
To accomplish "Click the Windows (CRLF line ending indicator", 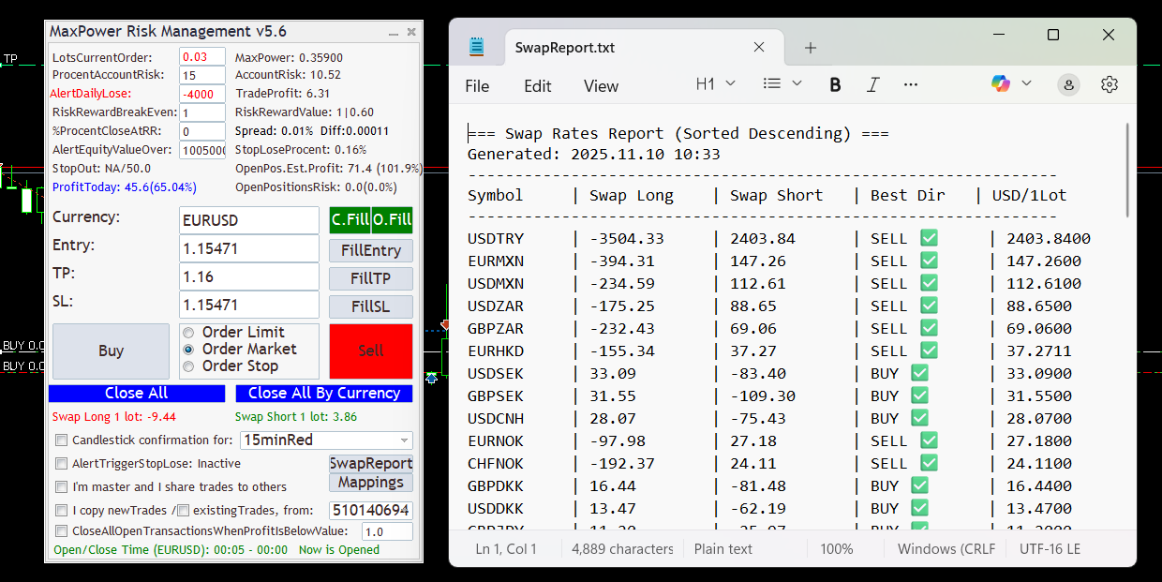I will [x=946, y=549].
